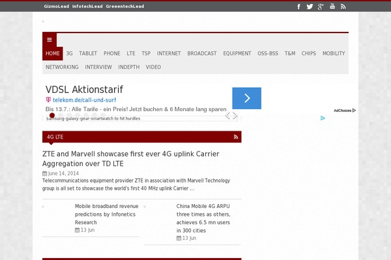Select the TABLET menu item
Image resolution: width=391 pixels, height=260 pixels.
click(88, 53)
